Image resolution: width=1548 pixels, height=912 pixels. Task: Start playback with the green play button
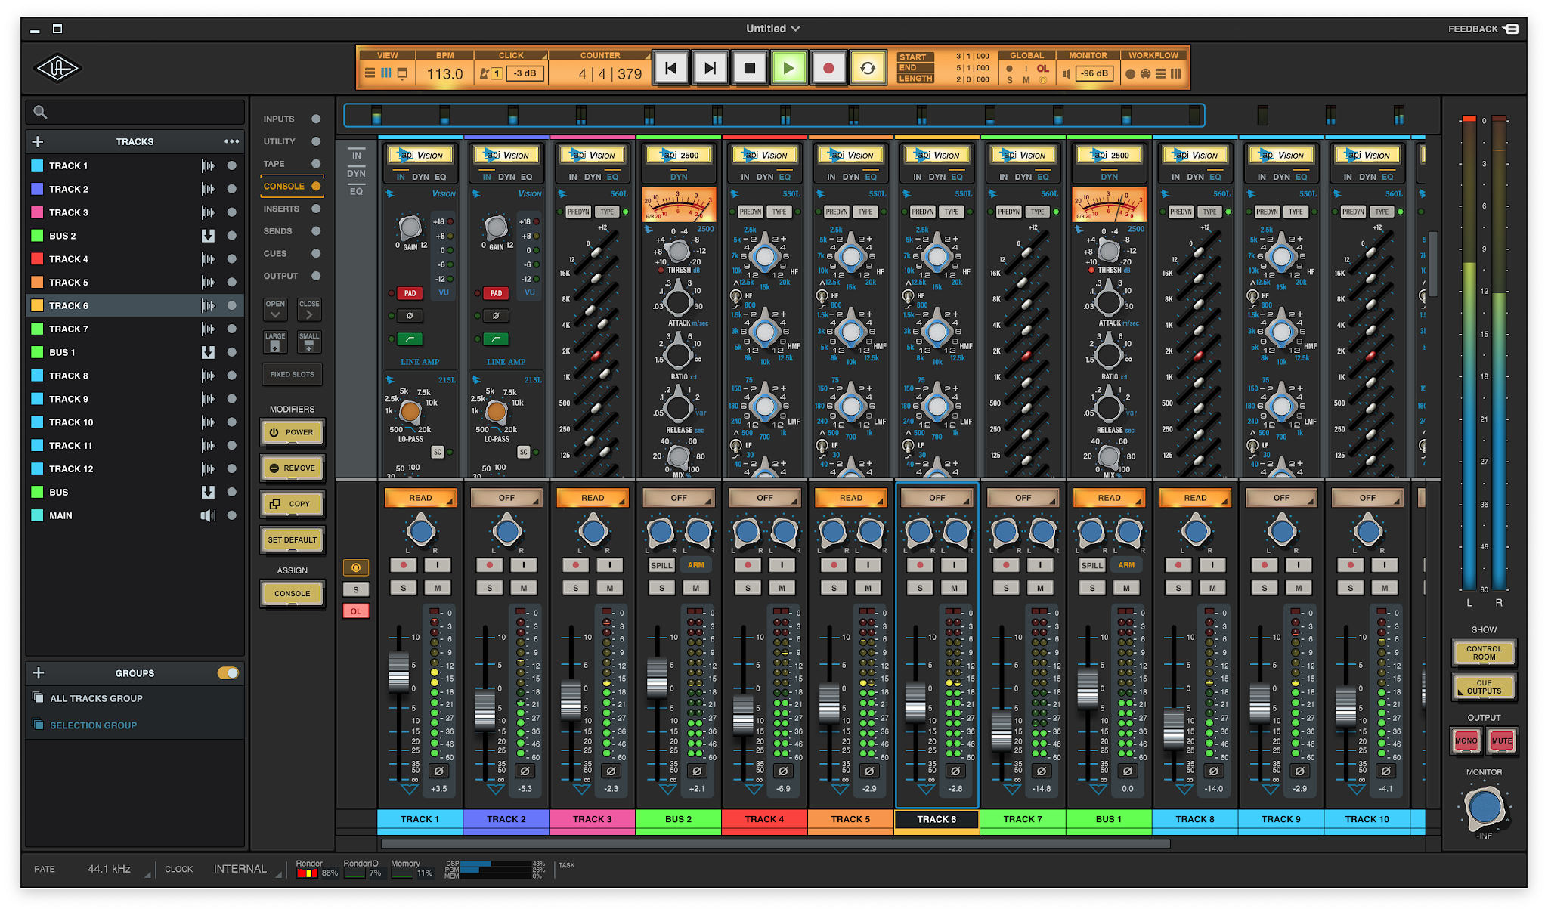[788, 69]
